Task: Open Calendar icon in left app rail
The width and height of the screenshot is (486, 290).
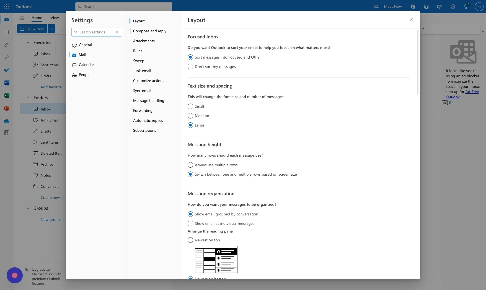Action: pyautogui.click(x=7, y=32)
